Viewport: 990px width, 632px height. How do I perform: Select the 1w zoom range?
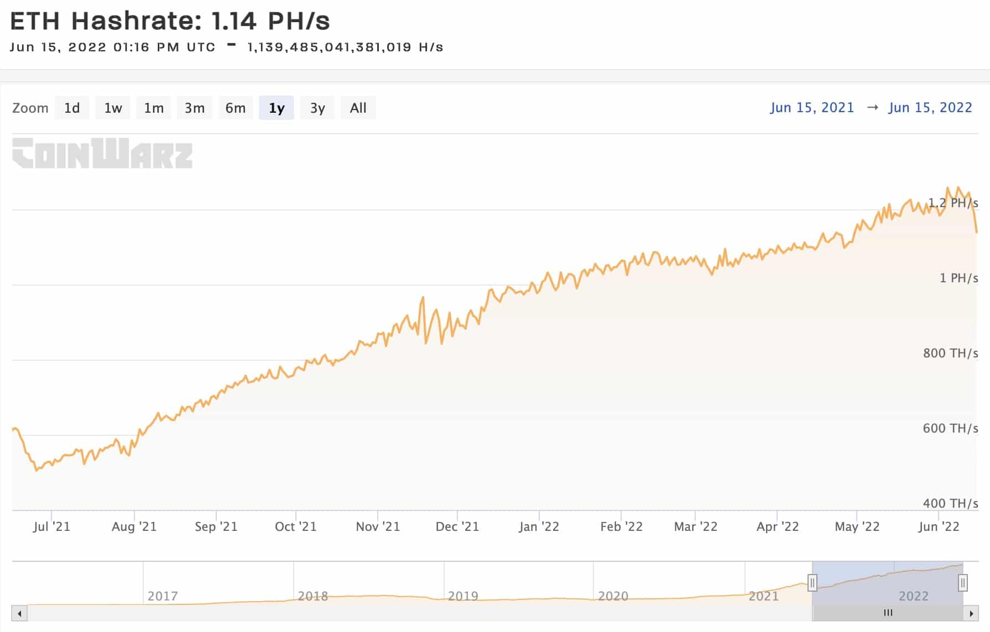pos(113,108)
